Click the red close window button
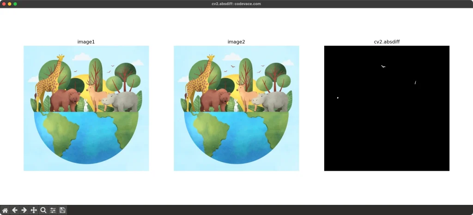The image size is (473, 215). (4, 4)
